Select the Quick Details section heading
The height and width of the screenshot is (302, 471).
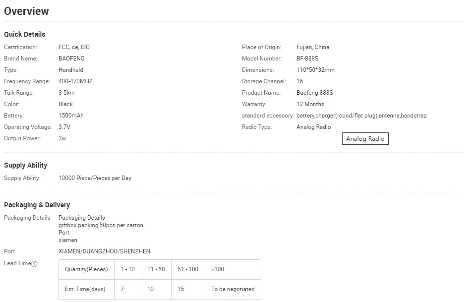tap(25, 34)
